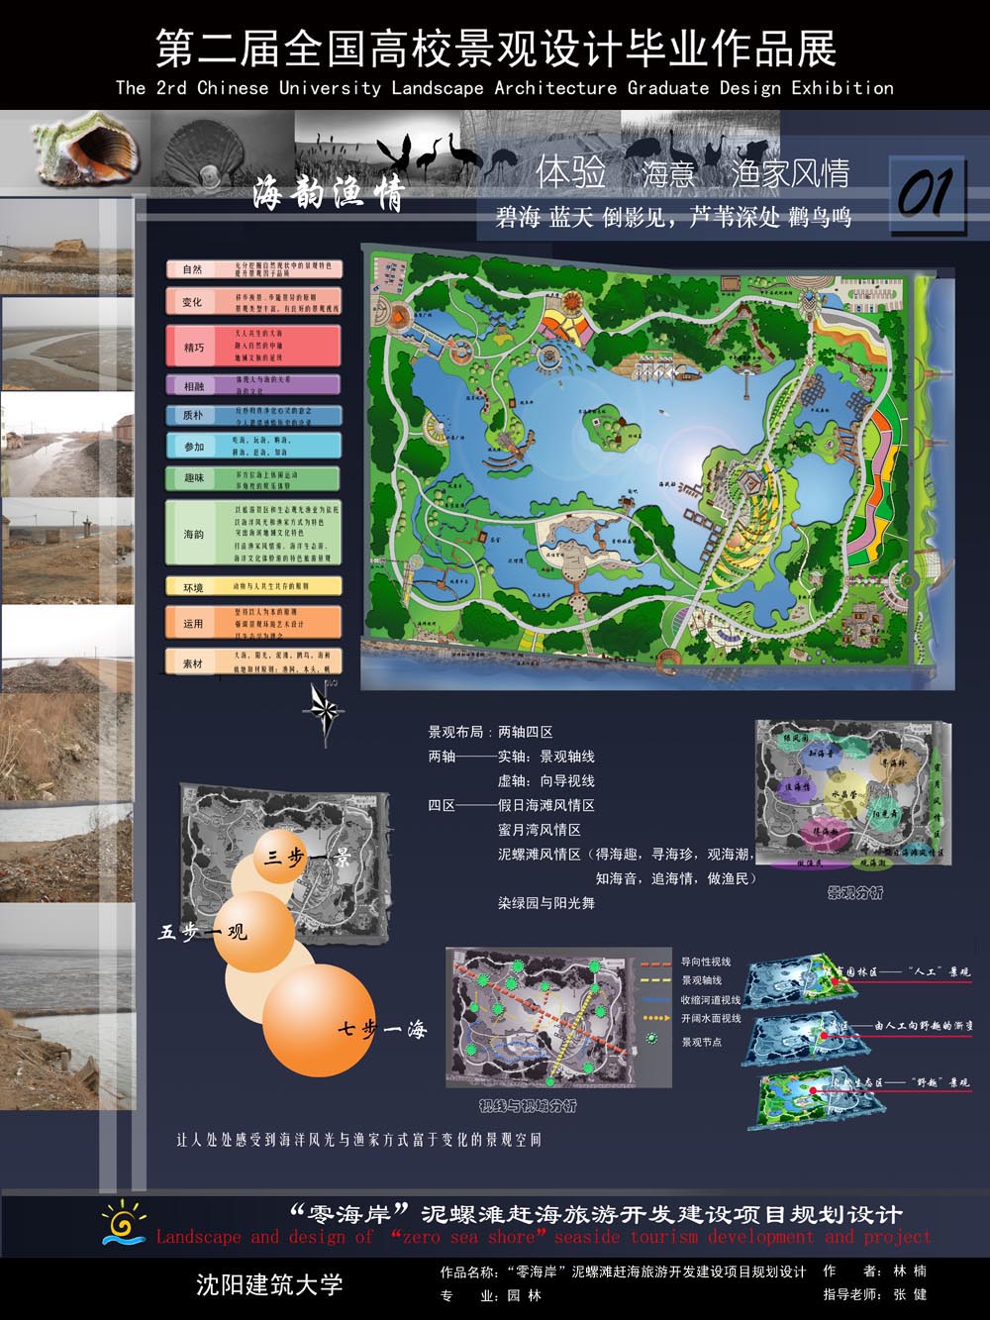Click the English exhibition subtitle text
The height and width of the screenshot is (1320, 990).
tap(504, 87)
